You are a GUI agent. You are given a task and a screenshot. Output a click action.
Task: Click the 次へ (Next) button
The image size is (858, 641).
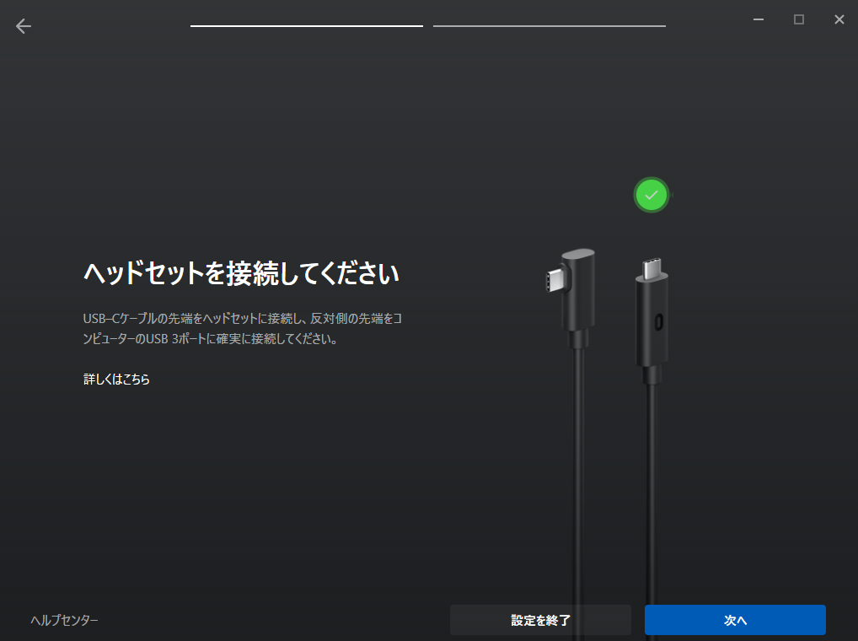[735, 620]
